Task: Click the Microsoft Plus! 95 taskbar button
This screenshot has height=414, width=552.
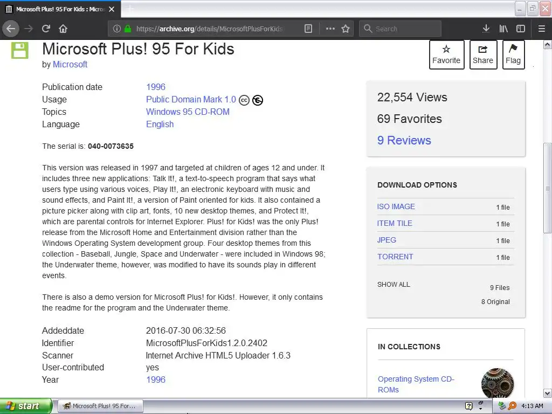Action: [100, 406]
